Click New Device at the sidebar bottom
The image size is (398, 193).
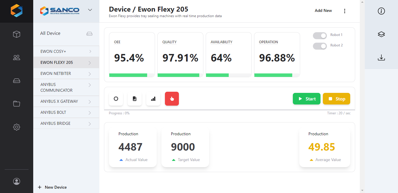click(52, 187)
